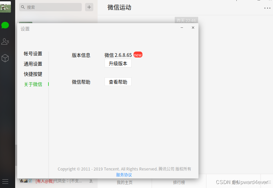Close the Settings dialog
The image size is (273, 188).
click(x=193, y=27)
